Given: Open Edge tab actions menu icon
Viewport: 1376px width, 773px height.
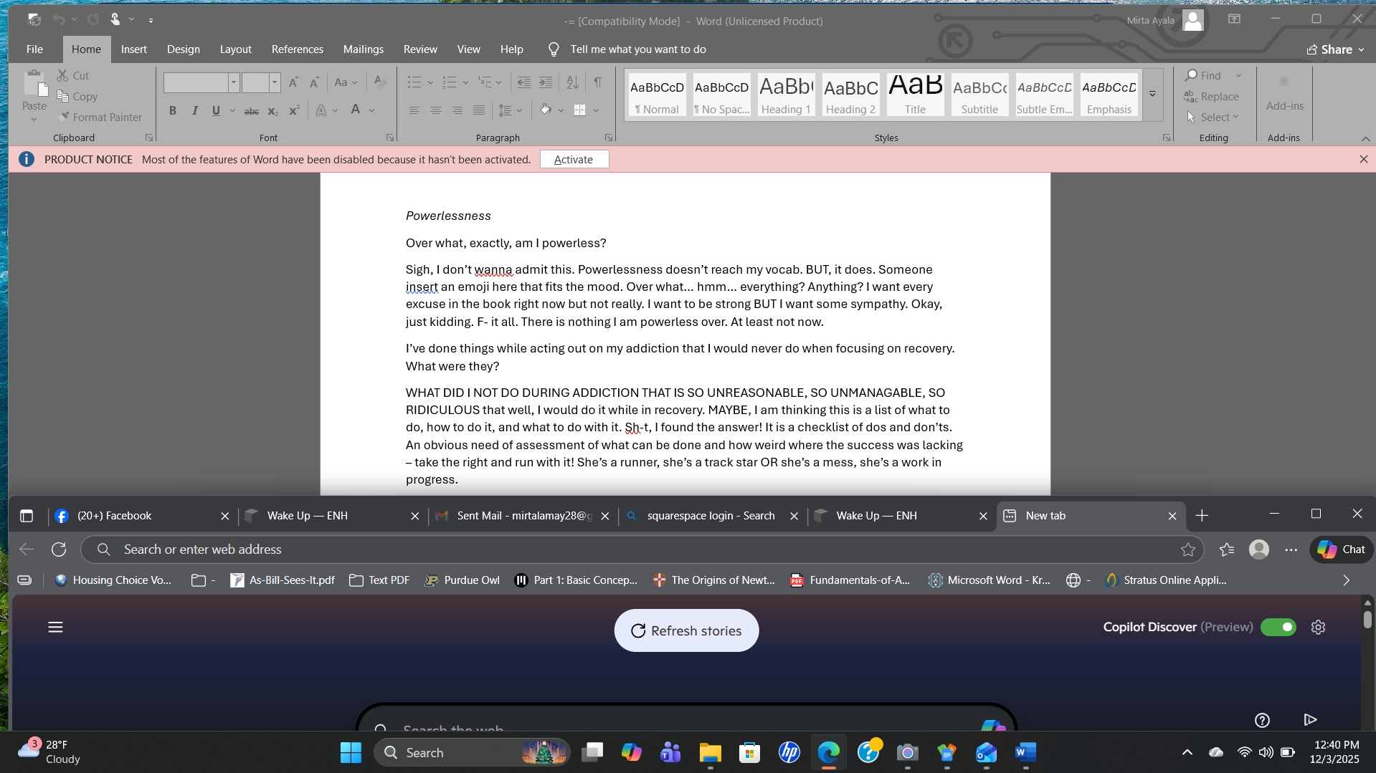Looking at the screenshot, I should 27,516.
